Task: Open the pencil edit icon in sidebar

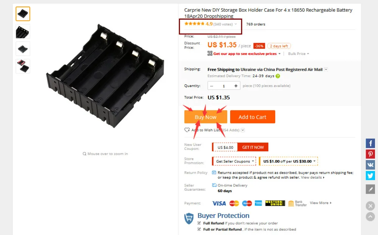Action: (x=370, y=189)
